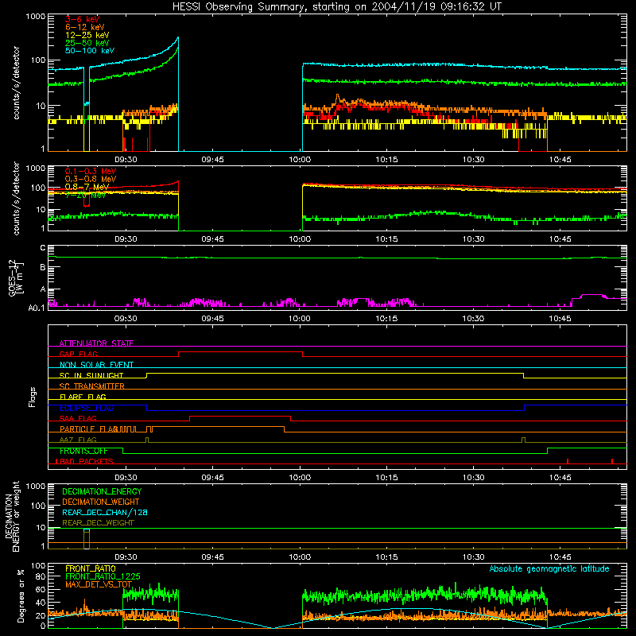The width and height of the screenshot is (636, 636).
Task: Select the red 3-6 keV legend label
Action: tap(82, 19)
